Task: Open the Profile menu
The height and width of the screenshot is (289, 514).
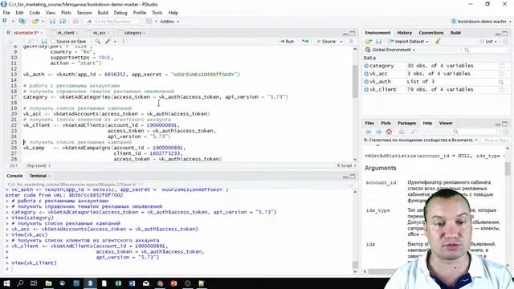Action: point(139,13)
